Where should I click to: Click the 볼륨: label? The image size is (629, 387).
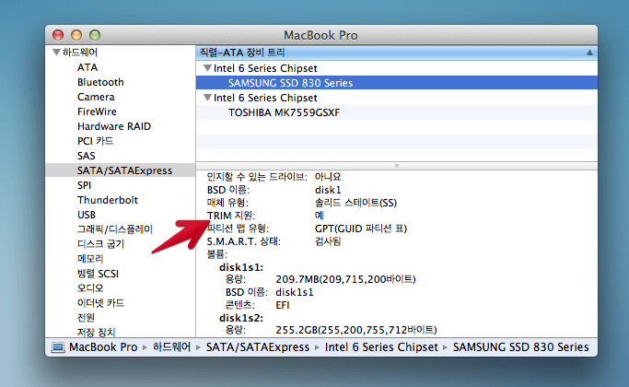[217, 254]
